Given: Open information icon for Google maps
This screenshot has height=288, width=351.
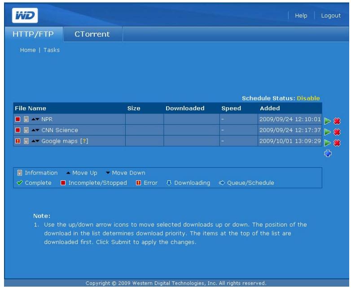Looking at the screenshot, I should coord(26,141).
